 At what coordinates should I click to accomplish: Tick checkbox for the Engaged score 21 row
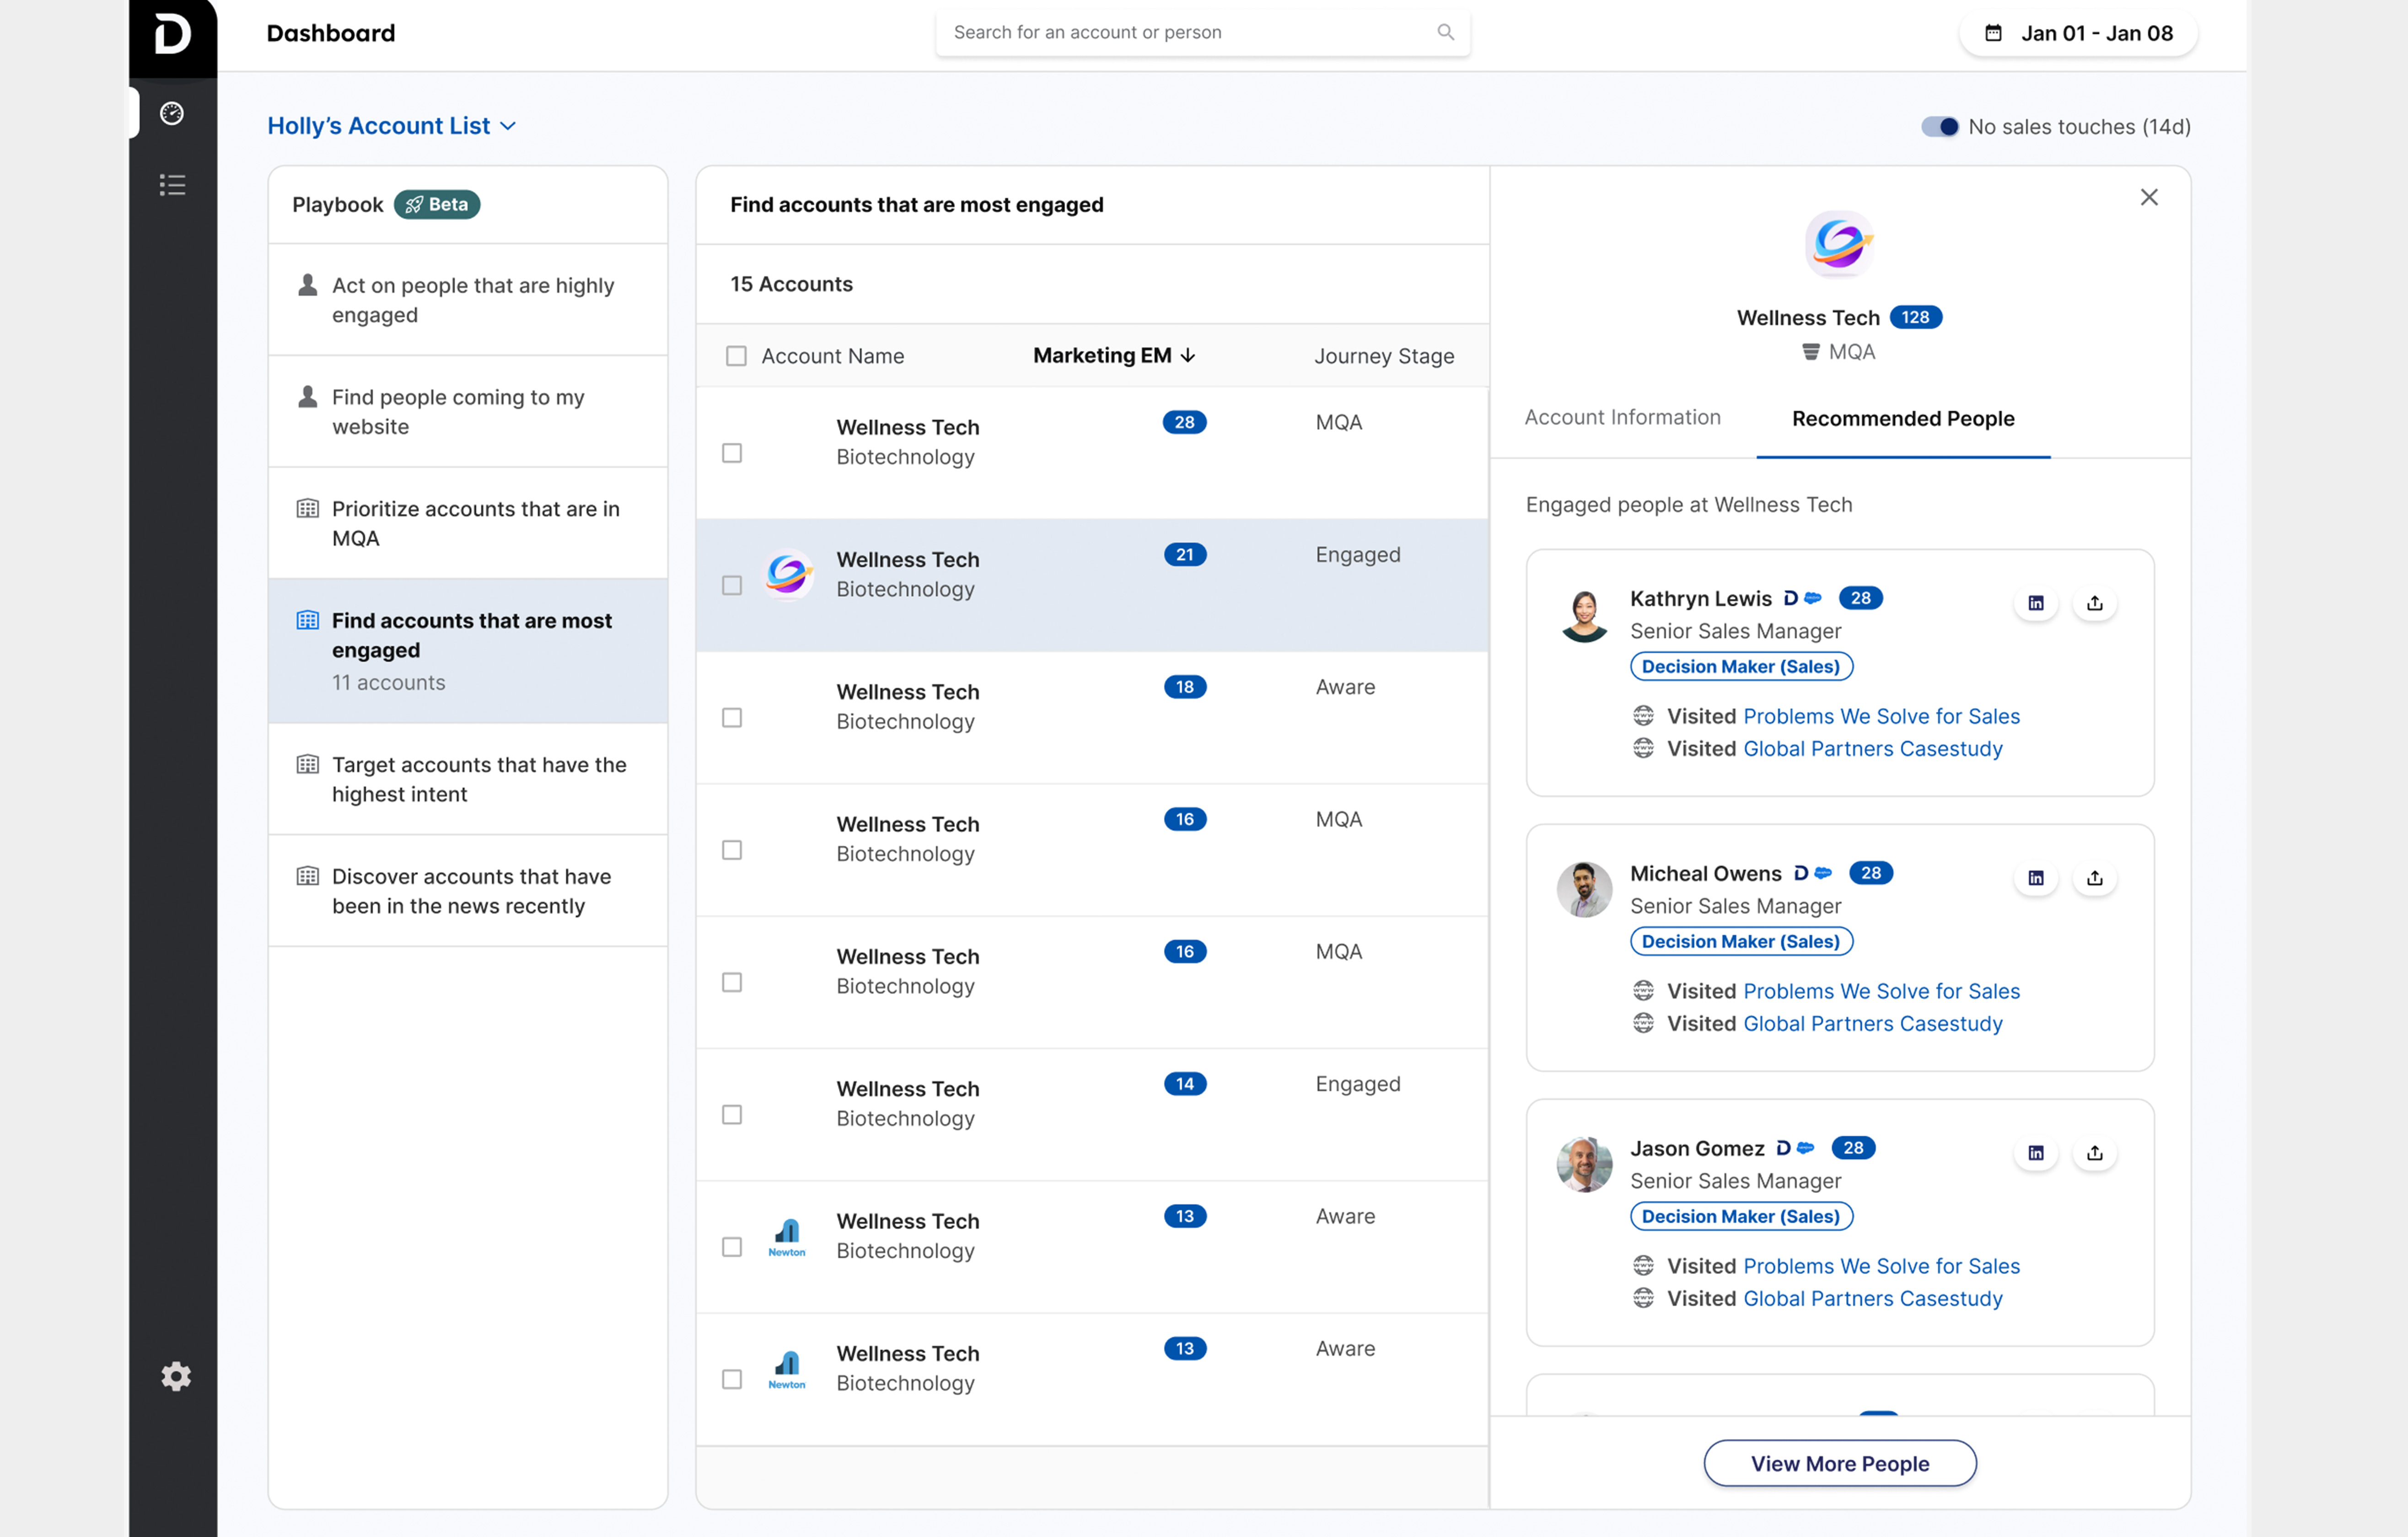click(732, 585)
